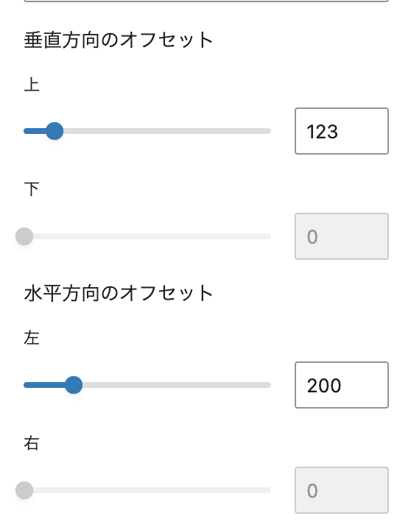Click the 右 label text
This screenshot has width=411, height=530.
(32, 443)
